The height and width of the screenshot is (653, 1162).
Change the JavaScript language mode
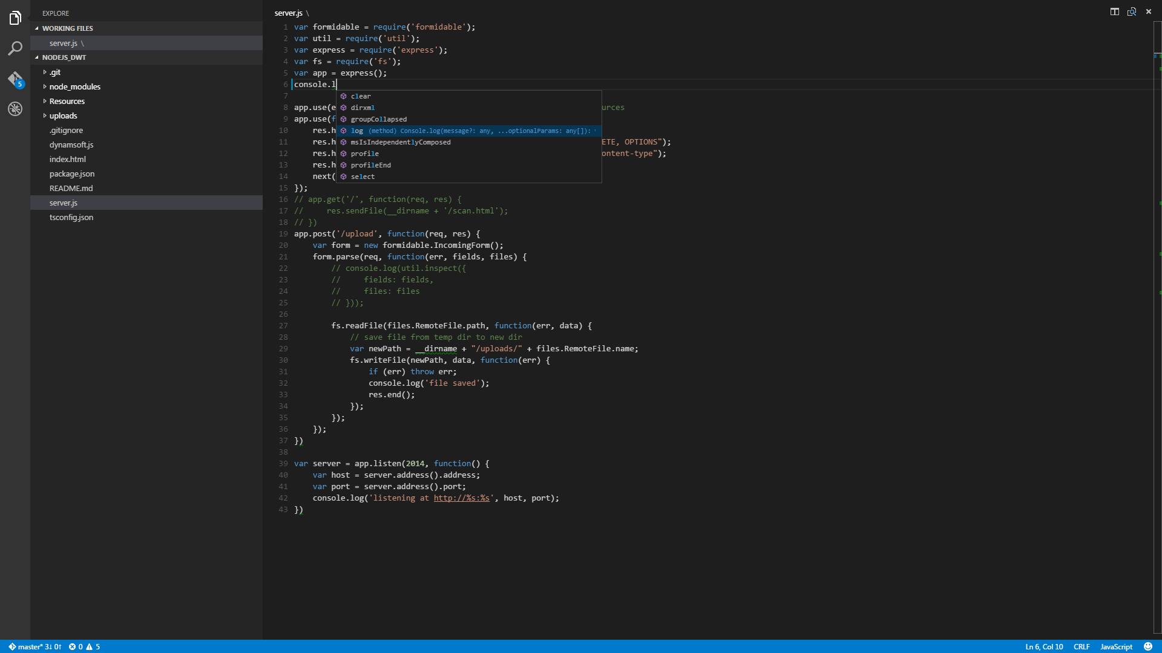tap(1116, 646)
